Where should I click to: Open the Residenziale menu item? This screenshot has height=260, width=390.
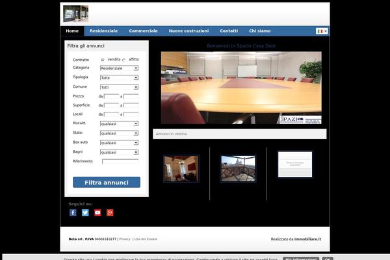pyautogui.click(x=104, y=31)
